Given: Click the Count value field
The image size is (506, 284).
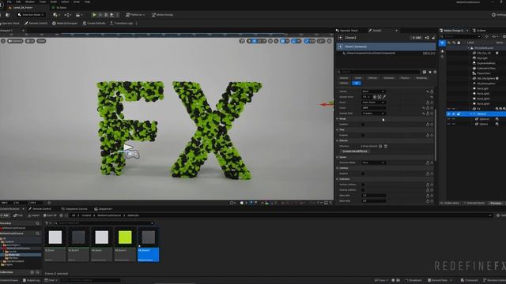Looking at the screenshot, I should click(373, 108).
